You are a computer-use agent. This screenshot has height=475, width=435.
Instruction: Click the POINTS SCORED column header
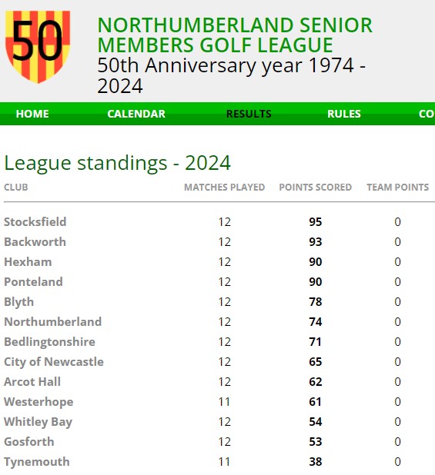pyautogui.click(x=316, y=188)
